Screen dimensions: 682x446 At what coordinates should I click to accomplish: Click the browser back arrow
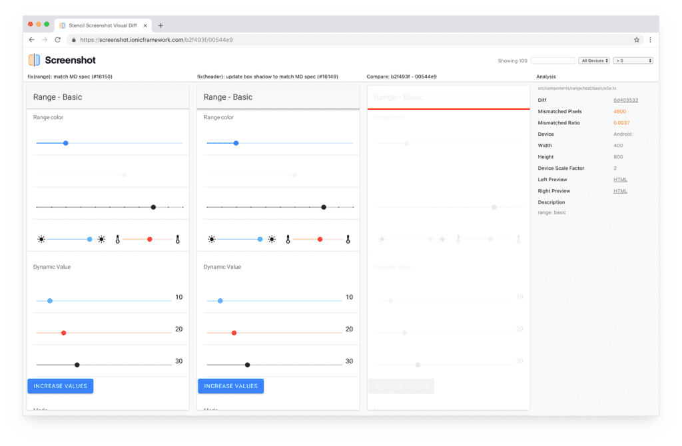tap(31, 40)
